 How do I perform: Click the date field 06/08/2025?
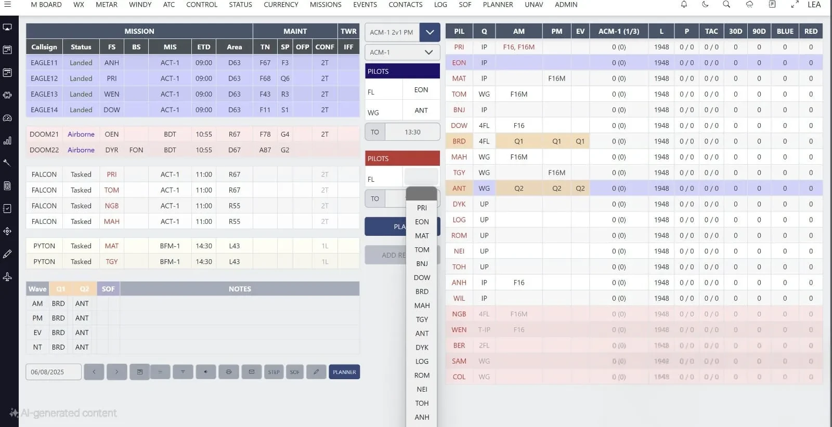tap(54, 372)
